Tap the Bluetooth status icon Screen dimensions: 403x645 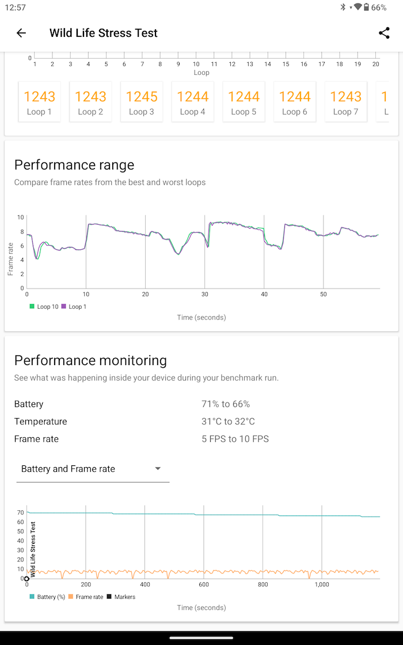coord(343,7)
